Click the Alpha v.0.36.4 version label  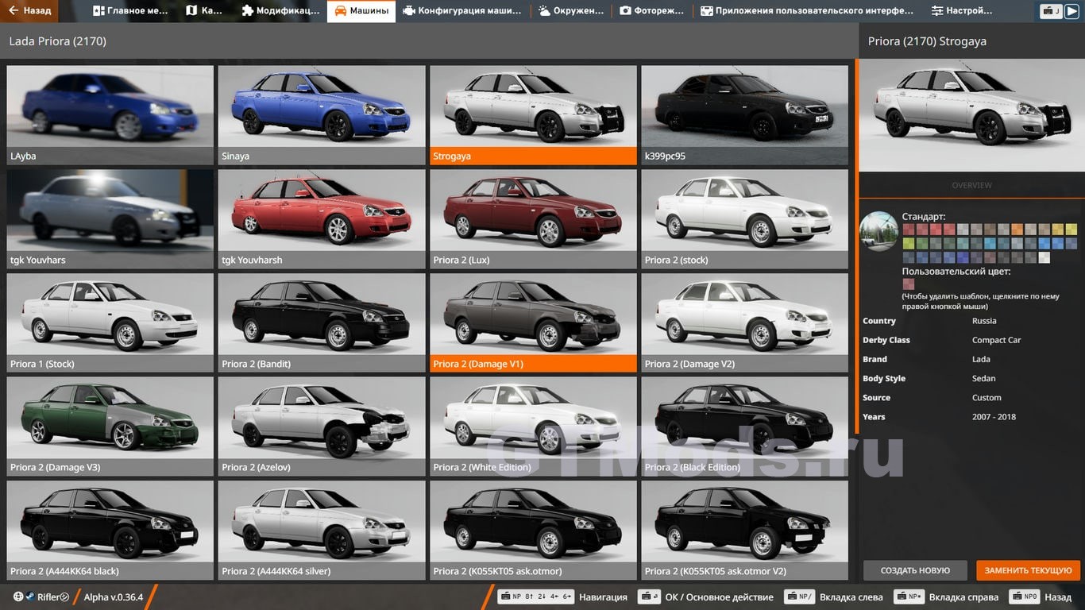click(x=114, y=596)
